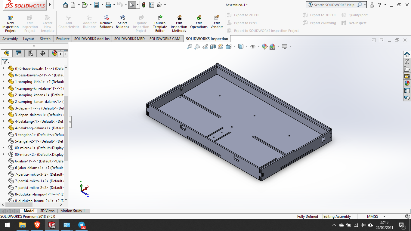Open the Help question mark icon
The image size is (411, 231).
pyautogui.click(x=380, y=5)
